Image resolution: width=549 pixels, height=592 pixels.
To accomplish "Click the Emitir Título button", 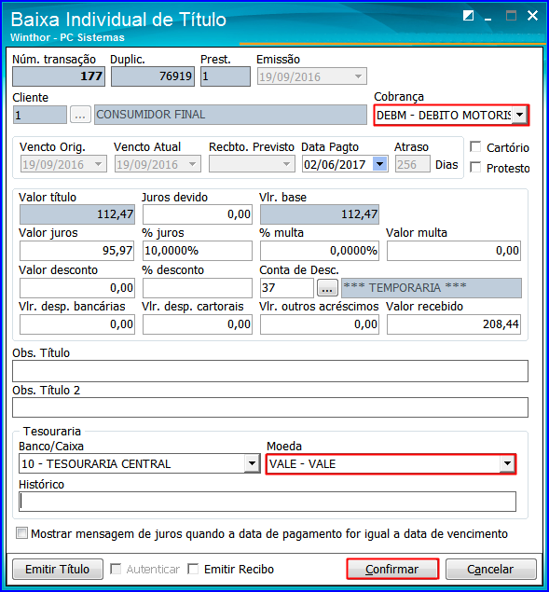I will [58, 569].
